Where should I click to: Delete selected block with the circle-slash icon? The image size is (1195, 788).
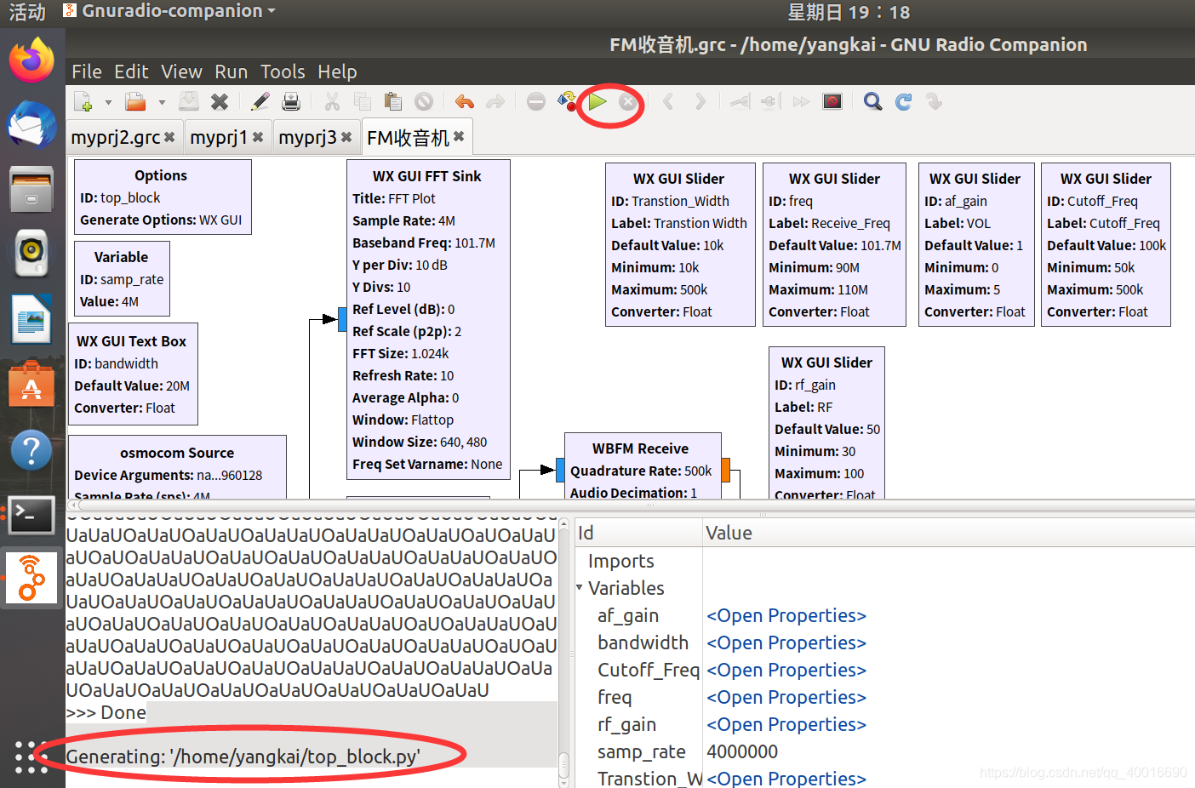point(424,102)
